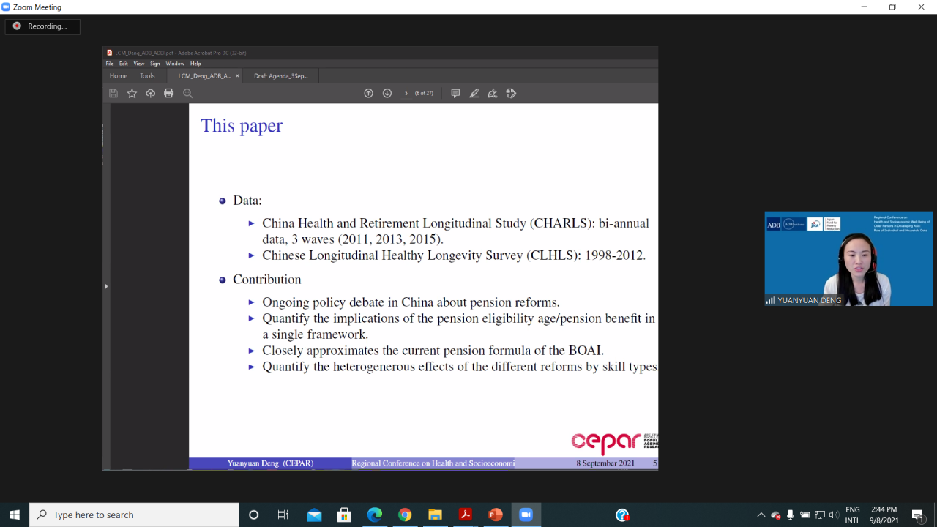Open the Edit menu in Acrobat
Image resolution: width=937 pixels, height=527 pixels.
tap(124, 64)
